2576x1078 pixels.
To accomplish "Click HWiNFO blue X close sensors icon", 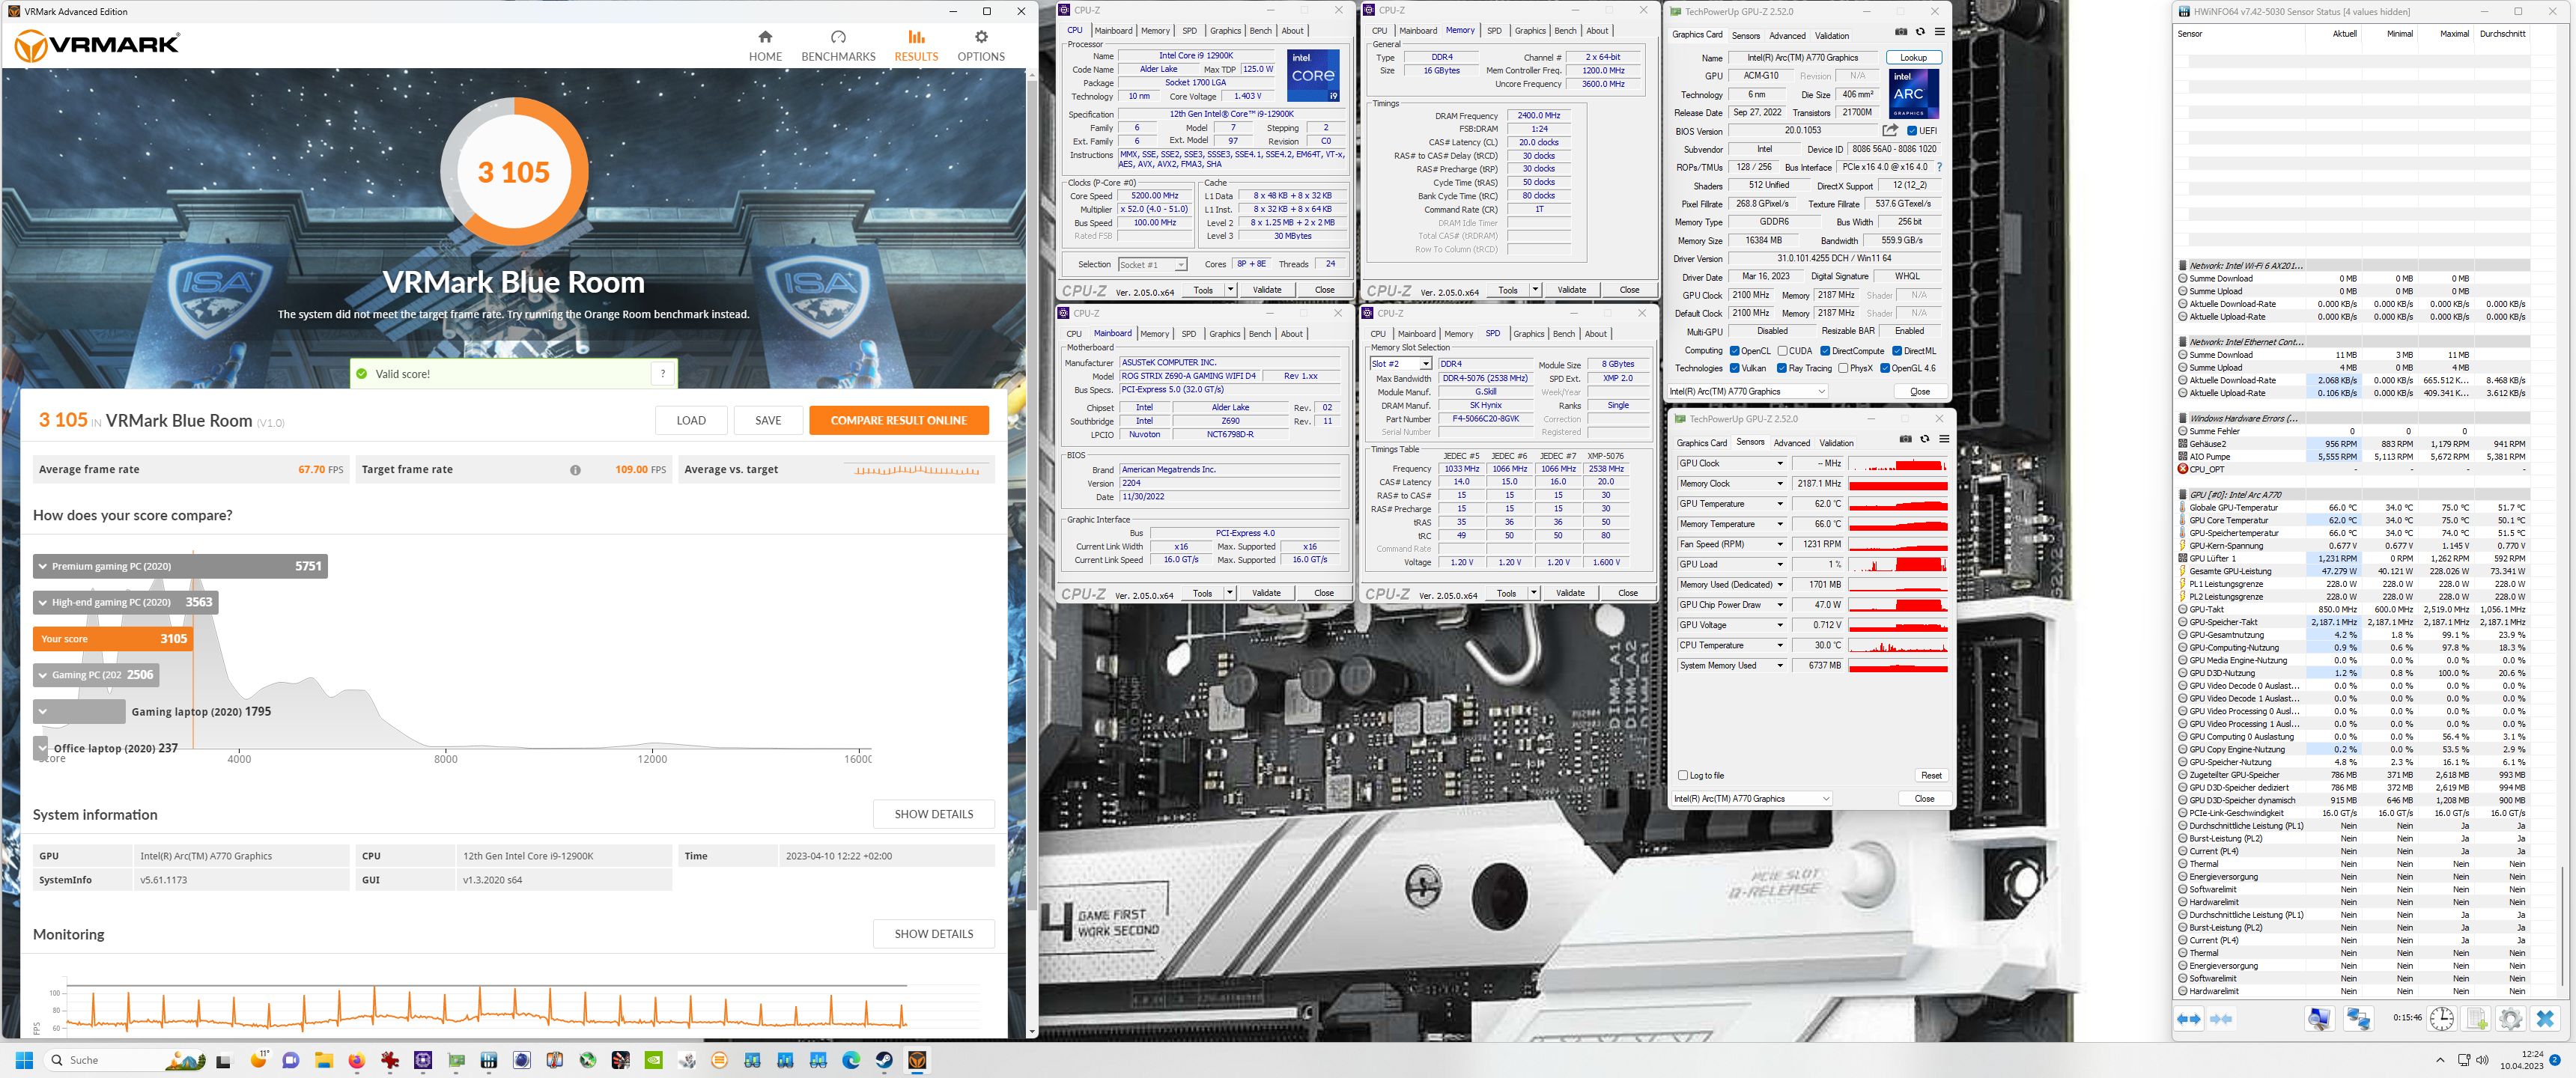I will [2545, 1019].
